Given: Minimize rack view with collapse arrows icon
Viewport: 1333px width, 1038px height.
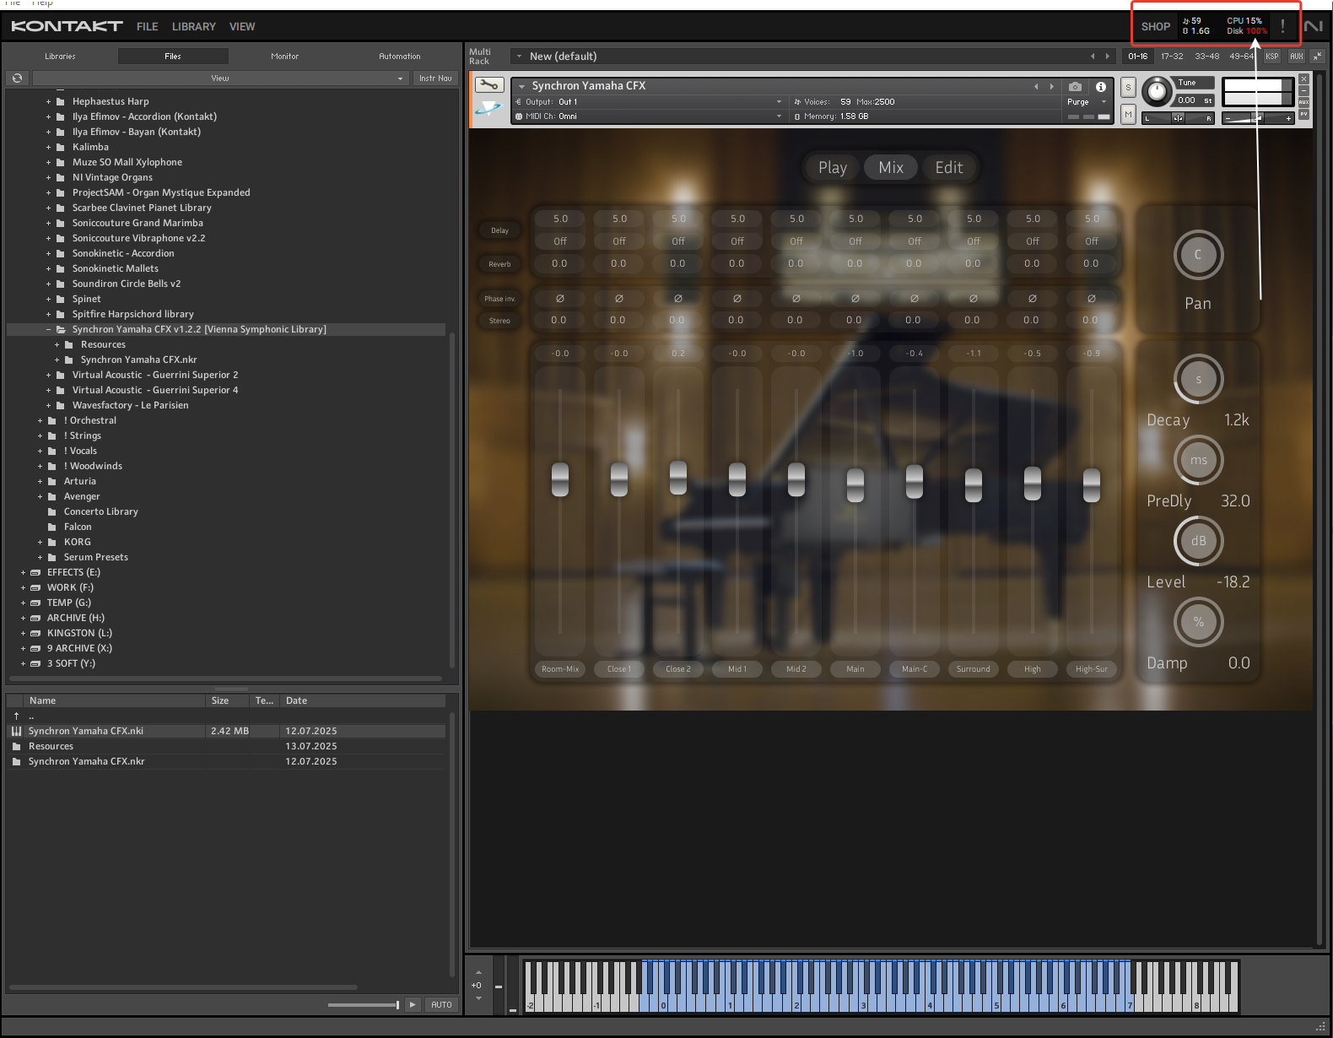Looking at the screenshot, I should point(1317,56).
